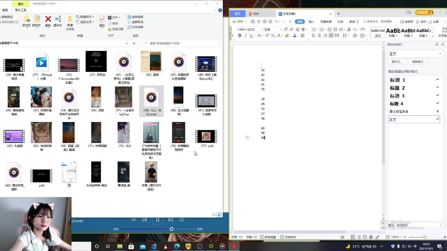Open the 页面布局 ribbon tab
Image resolution: width=447 pixels, height=251 pixels.
325,22
